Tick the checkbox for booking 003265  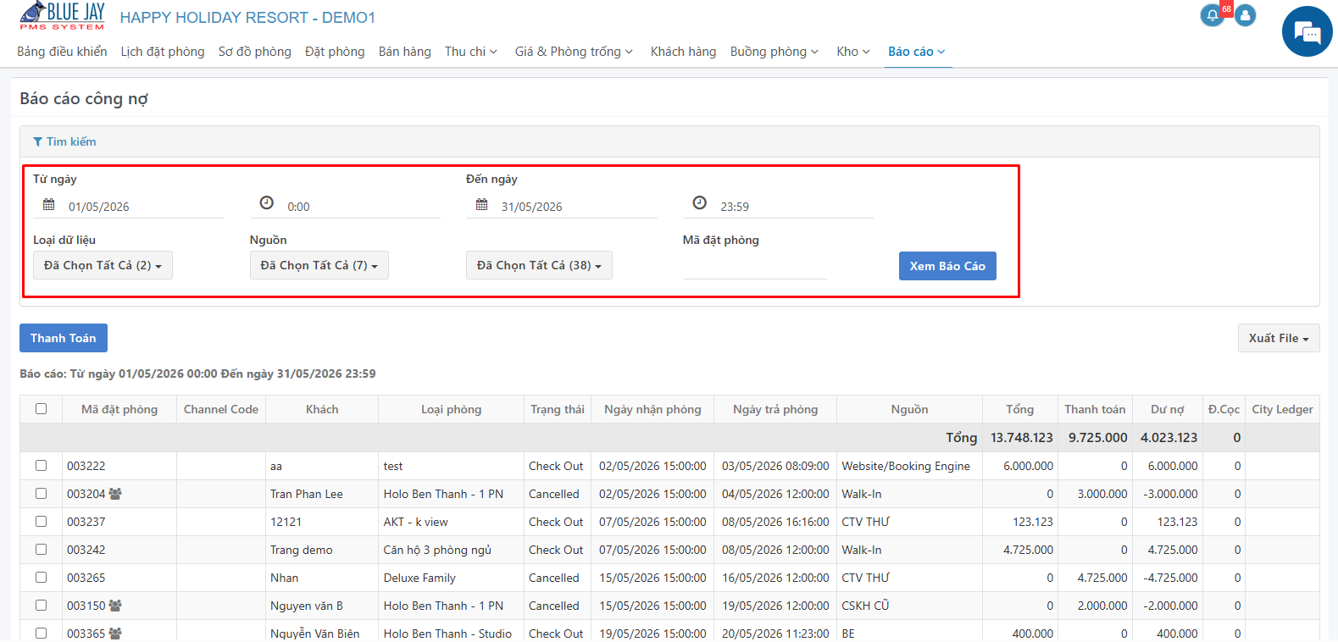click(41, 577)
